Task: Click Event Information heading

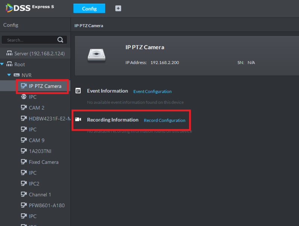Action: [x=107, y=91]
